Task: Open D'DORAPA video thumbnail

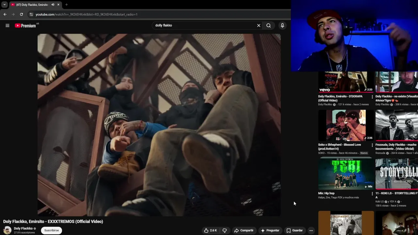Action: coord(346,82)
